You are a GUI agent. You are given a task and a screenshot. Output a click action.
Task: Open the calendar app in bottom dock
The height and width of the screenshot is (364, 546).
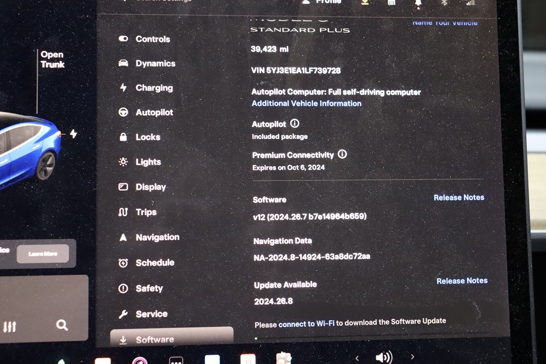click(x=248, y=359)
